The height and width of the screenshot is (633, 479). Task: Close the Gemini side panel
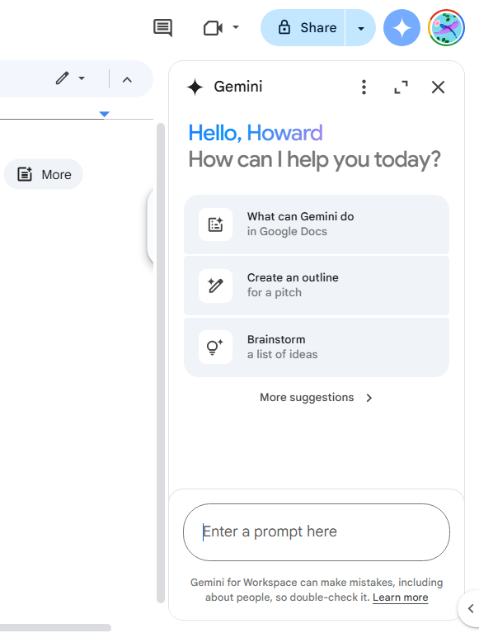(438, 87)
